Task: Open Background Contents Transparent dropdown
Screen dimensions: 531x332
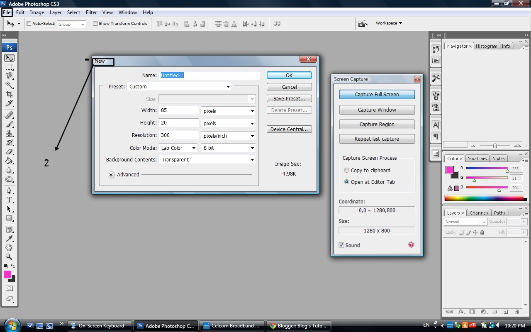Action: 207,159
